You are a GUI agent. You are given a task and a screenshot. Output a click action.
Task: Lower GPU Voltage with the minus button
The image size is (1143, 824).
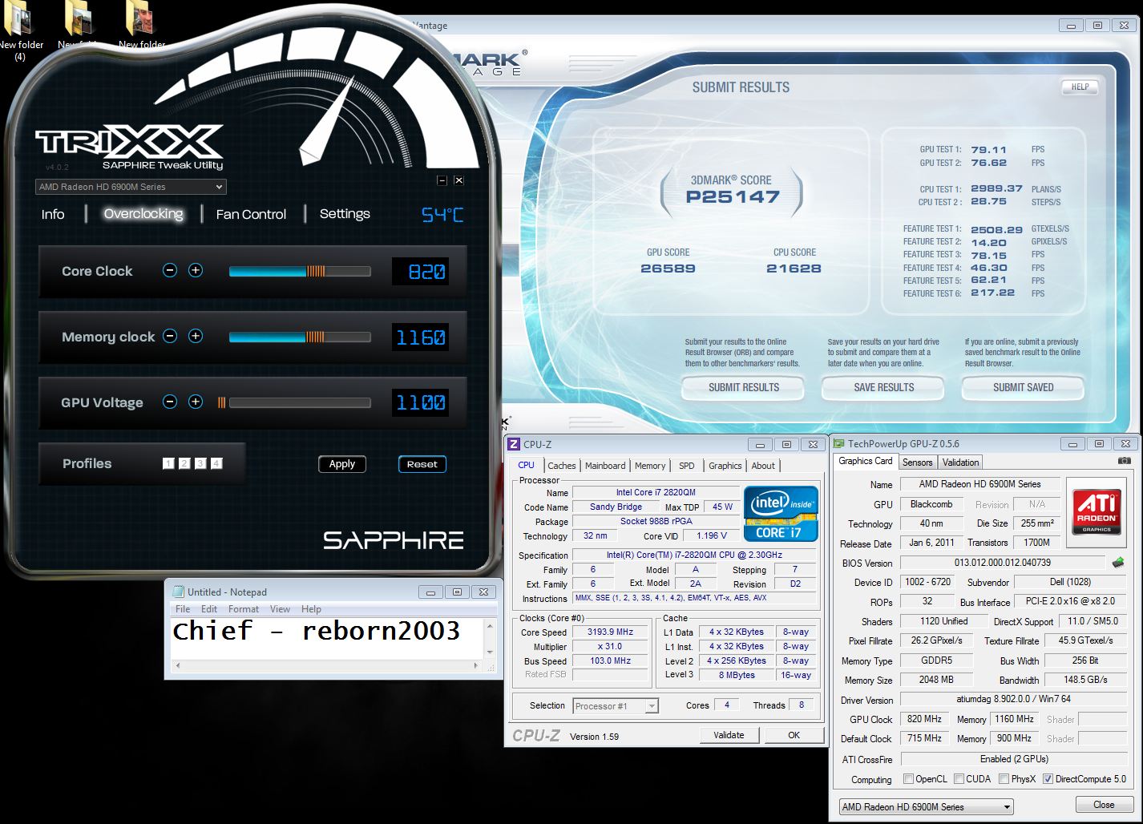(x=170, y=402)
